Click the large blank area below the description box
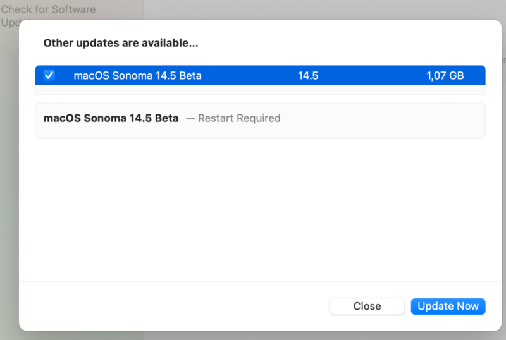The width and height of the screenshot is (506, 340). (253, 209)
